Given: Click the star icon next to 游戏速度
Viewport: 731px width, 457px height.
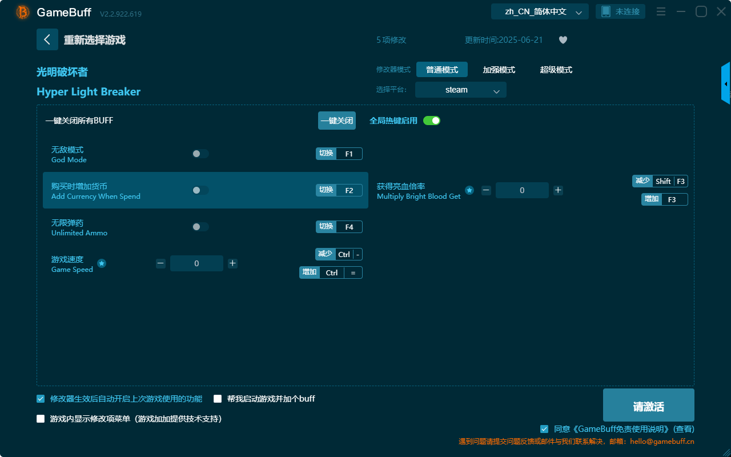Looking at the screenshot, I should (102, 263).
